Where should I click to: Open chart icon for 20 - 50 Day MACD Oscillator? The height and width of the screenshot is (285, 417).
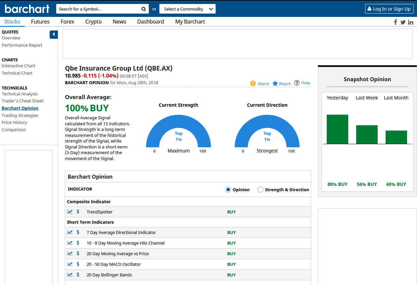[70, 264]
